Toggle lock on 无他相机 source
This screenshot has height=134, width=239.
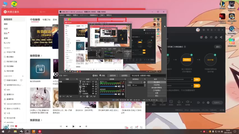[x=96, y=94]
